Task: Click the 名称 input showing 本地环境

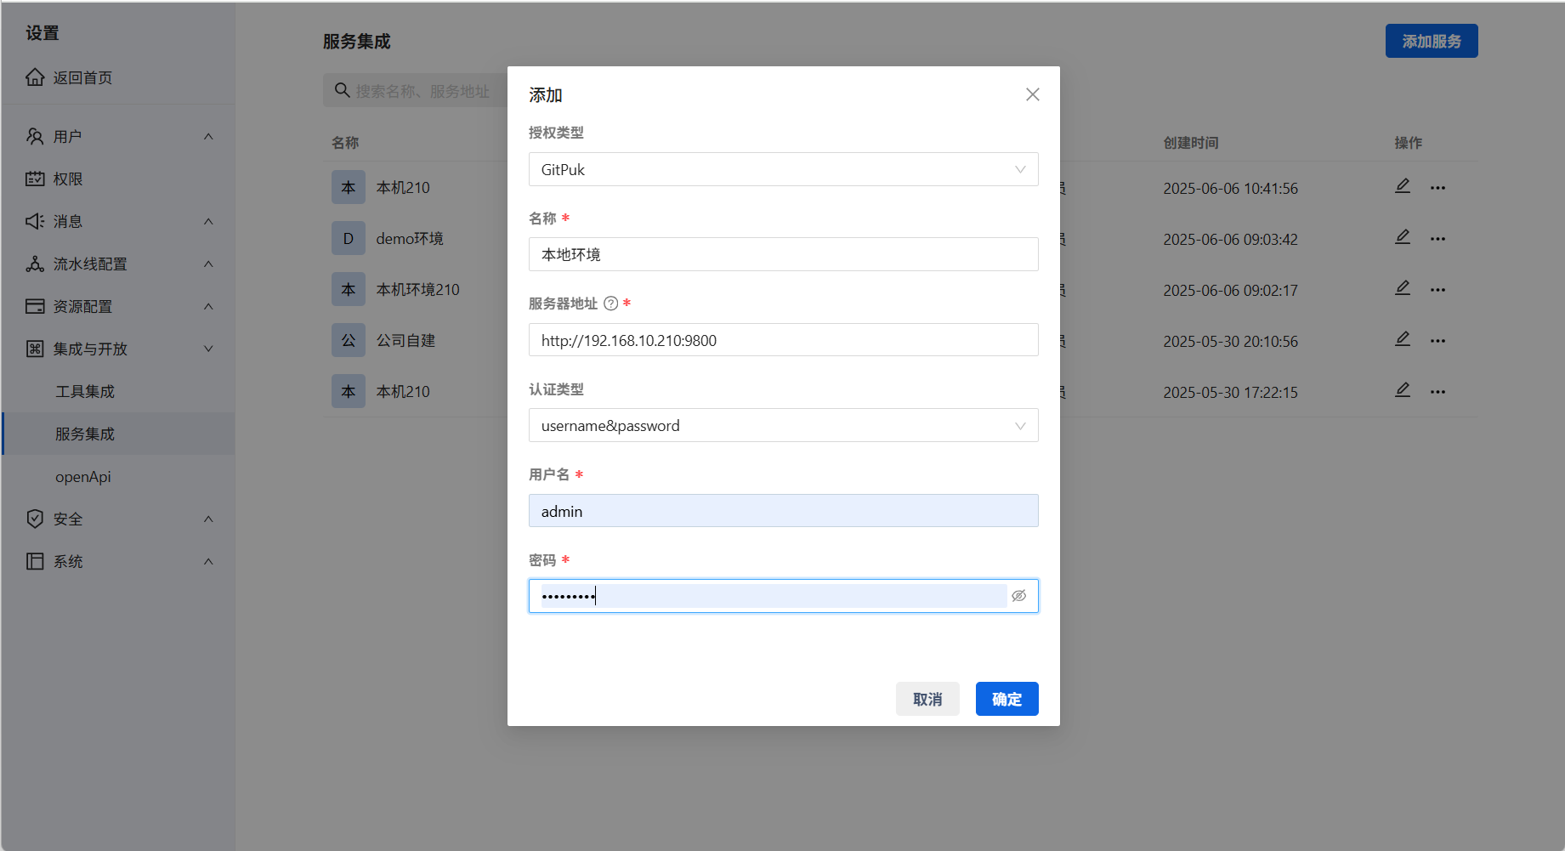Action: click(783, 254)
